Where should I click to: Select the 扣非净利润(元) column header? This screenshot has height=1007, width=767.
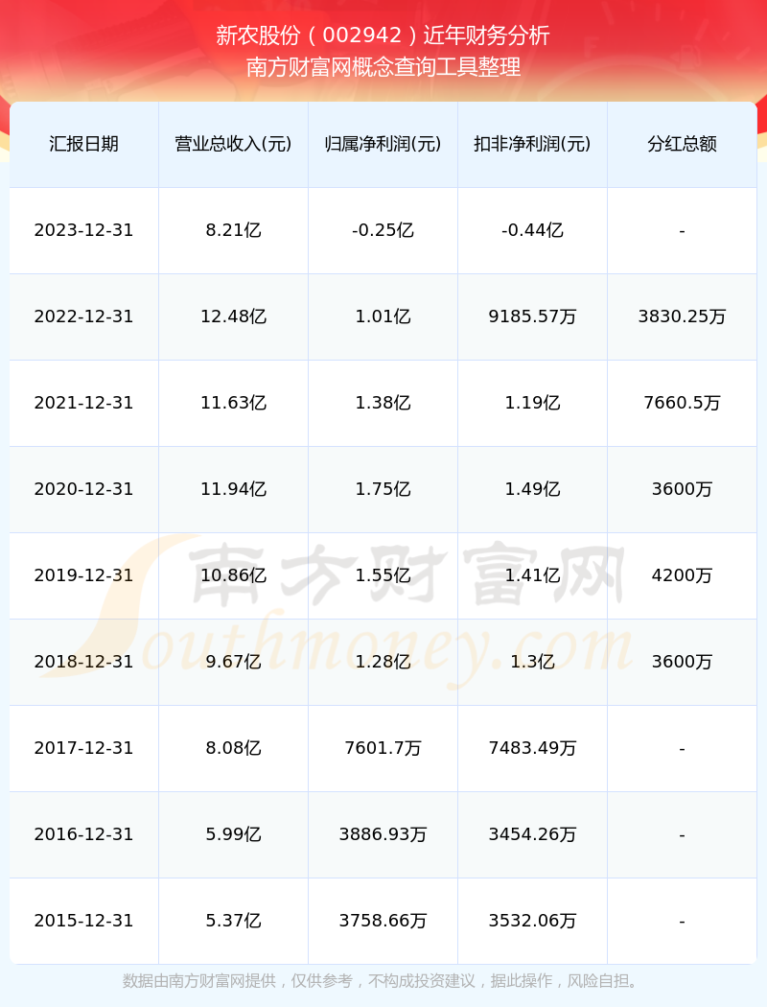(533, 144)
